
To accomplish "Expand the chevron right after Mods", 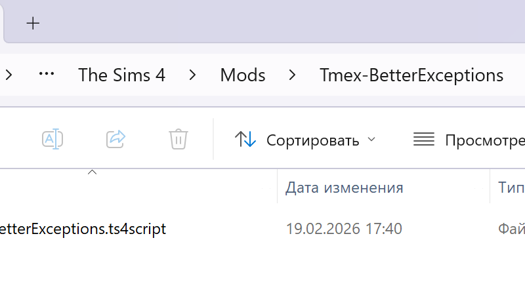I will click(292, 75).
